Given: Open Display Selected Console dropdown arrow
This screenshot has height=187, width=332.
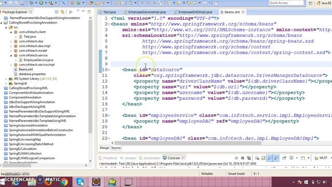Looking at the screenshot, I should 297,158.
